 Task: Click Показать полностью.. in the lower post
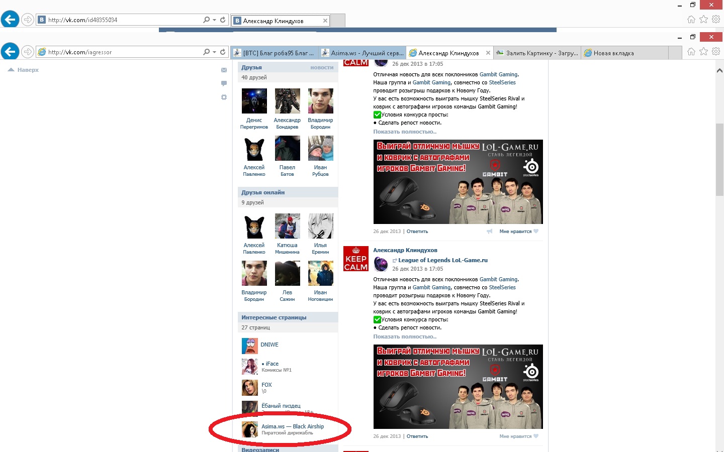tap(405, 336)
